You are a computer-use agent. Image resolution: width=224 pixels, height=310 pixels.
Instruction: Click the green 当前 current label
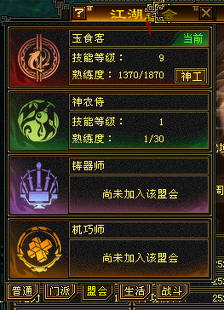point(193,38)
